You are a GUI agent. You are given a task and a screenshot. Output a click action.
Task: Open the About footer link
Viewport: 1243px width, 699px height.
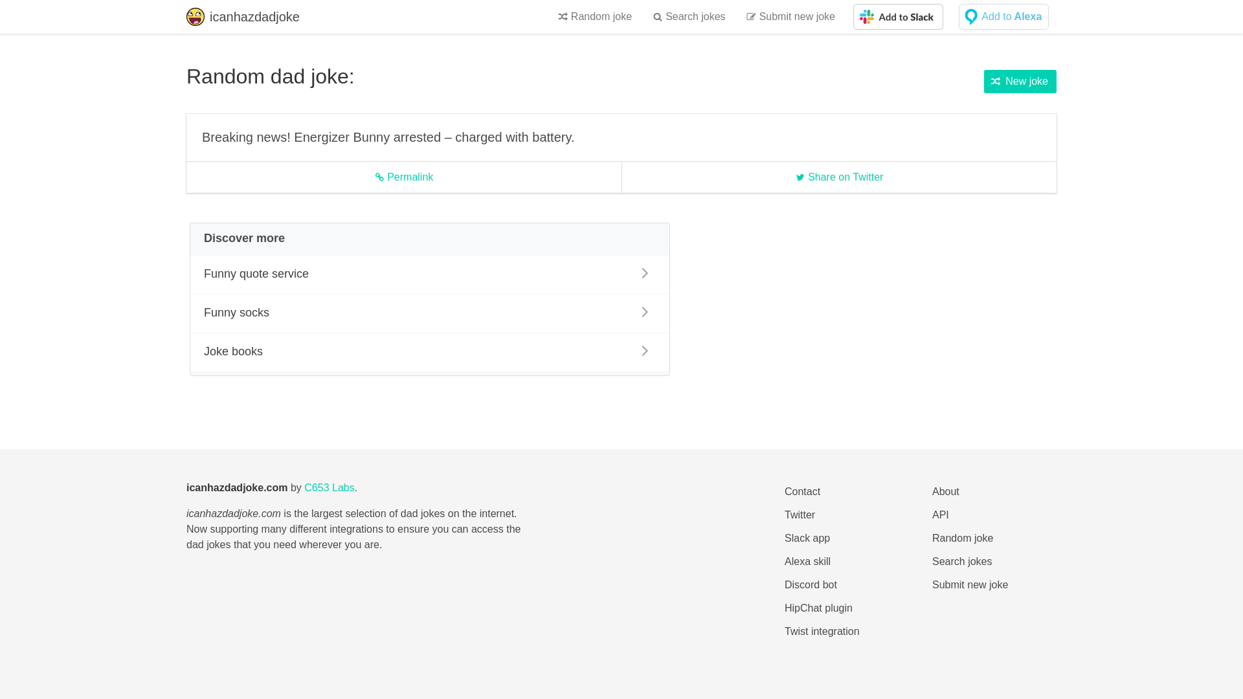(946, 492)
